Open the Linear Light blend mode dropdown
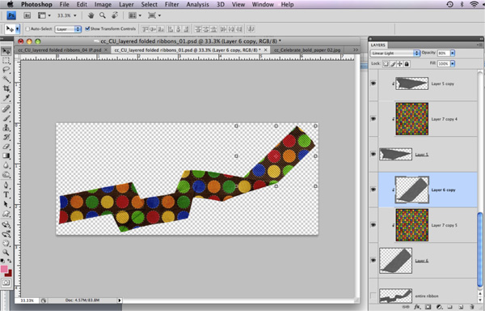485x311 pixels. point(395,53)
